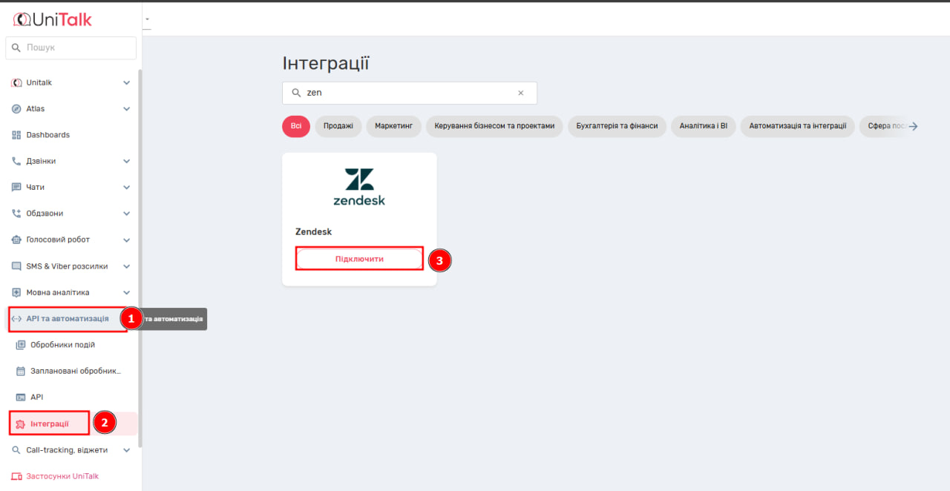Click the sidebar Пошук search field
Image resolution: width=950 pixels, height=491 pixels.
point(71,47)
